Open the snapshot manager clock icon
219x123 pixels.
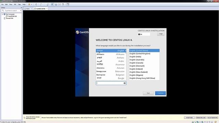click(x=48, y=4)
